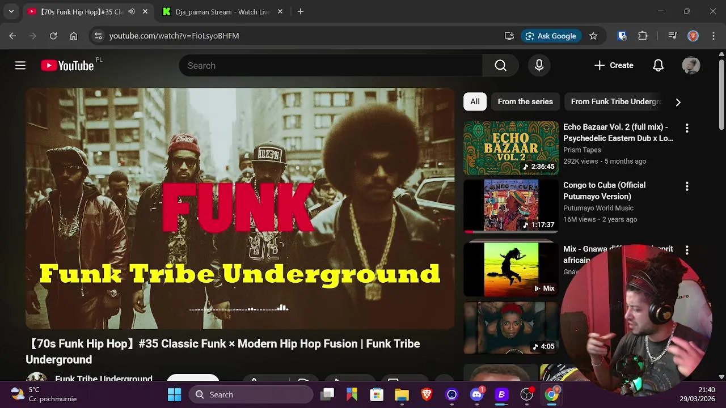Click the install app icon in address bar
The height and width of the screenshot is (408, 726).
509,36
